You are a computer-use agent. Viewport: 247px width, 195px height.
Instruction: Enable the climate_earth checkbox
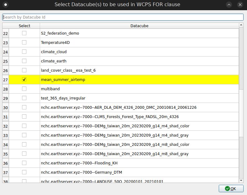pyautogui.click(x=24, y=61)
